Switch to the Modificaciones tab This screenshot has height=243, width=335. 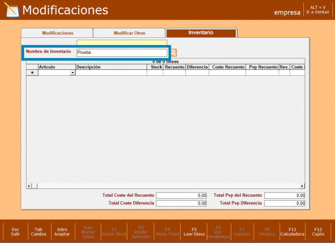pos(57,33)
